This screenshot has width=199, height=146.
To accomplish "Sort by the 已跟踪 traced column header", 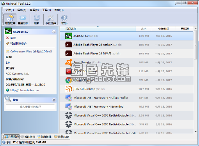I will pyautogui.click(x=185, y=29).
